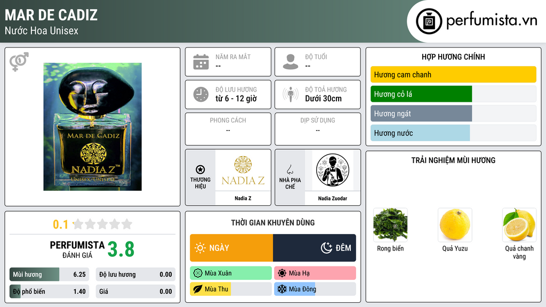
Task: Open the Nadia Zuodar perfumer name link
Action: 333,198
